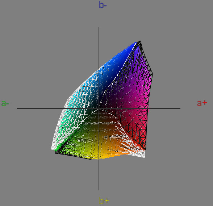The height and width of the screenshot is (206, 213).
Task: Click the white wireframe fan tip near orange
Action: (x=144, y=157)
